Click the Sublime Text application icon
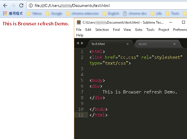This screenshot has height=139, width=187. coord(79,22)
